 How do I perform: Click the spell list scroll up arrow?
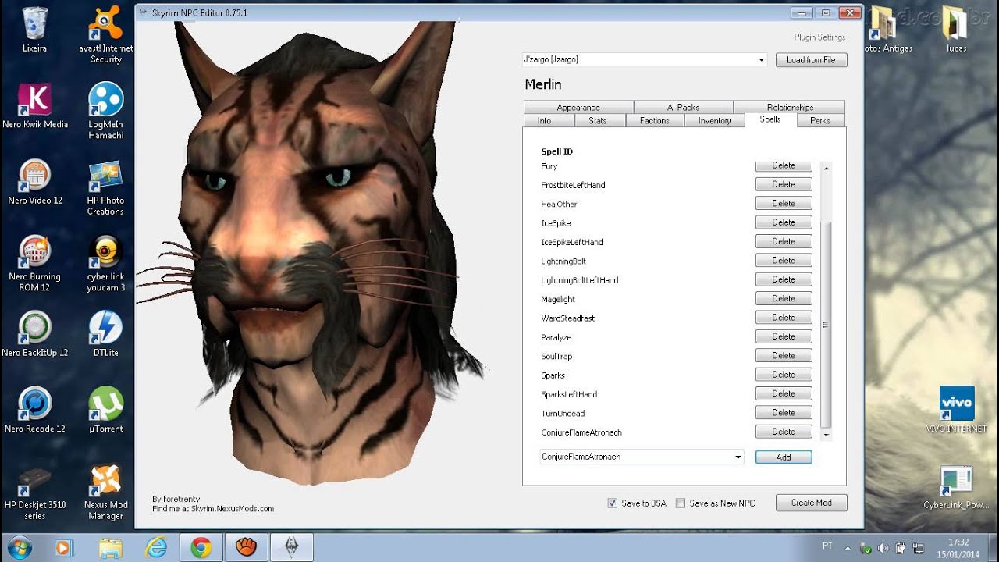(826, 168)
